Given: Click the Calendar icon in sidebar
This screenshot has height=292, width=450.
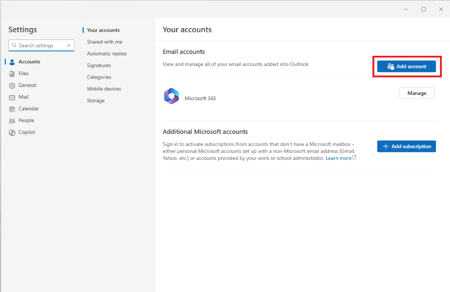Looking at the screenshot, I should point(12,109).
